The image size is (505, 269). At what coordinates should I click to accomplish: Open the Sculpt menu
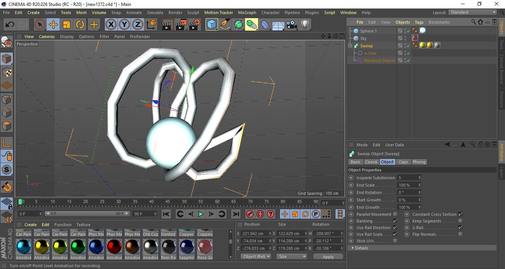coord(193,13)
